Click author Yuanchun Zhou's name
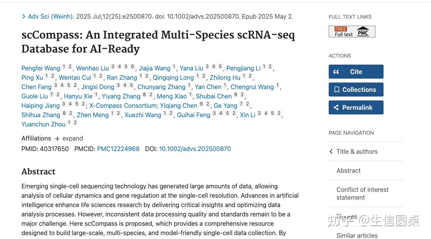The width and height of the screenshot is (431, 239). 44,124
